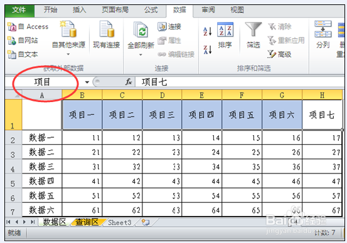This screenshot has width=347, height=243.
Task: Click the cell 数据六
Action: 42,210
